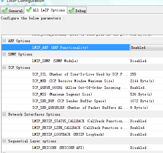This screenshot has width=163, height=153.
Task: Click the green checkmark on Debug tab
Action: [x=71, y=10]
